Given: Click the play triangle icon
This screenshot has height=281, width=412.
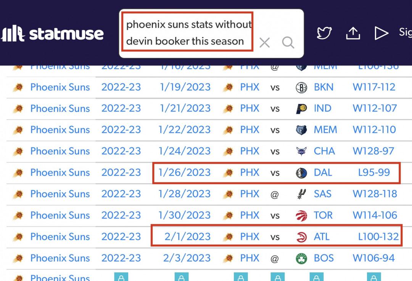Looking at the screenshot, I should point(381,33).
